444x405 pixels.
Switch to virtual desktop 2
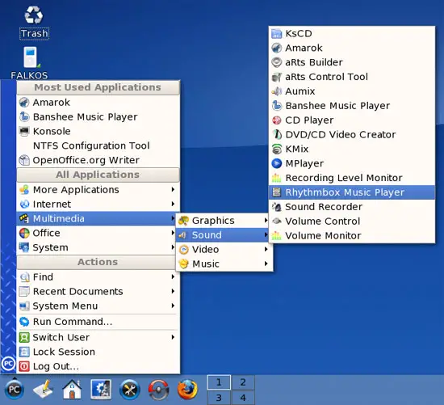point(243,382)
